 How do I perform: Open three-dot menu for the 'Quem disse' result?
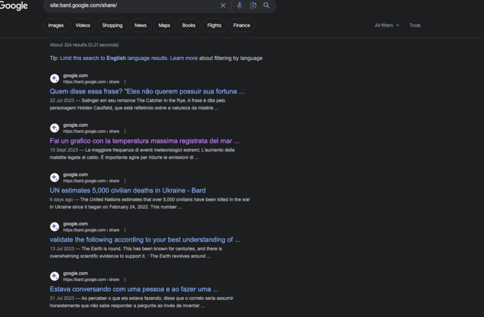coord(125,82)
